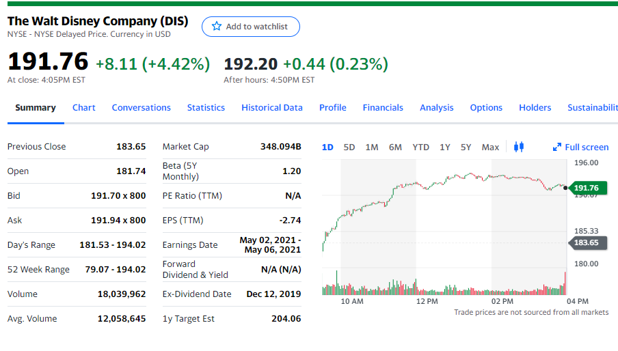Open the Options tab
The width and height of the screenshot is (618, 351).
(486, 107)
